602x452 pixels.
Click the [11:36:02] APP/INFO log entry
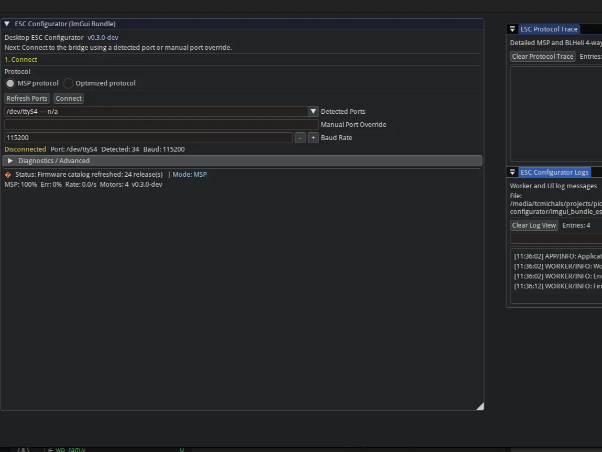[x=558, y=256]
